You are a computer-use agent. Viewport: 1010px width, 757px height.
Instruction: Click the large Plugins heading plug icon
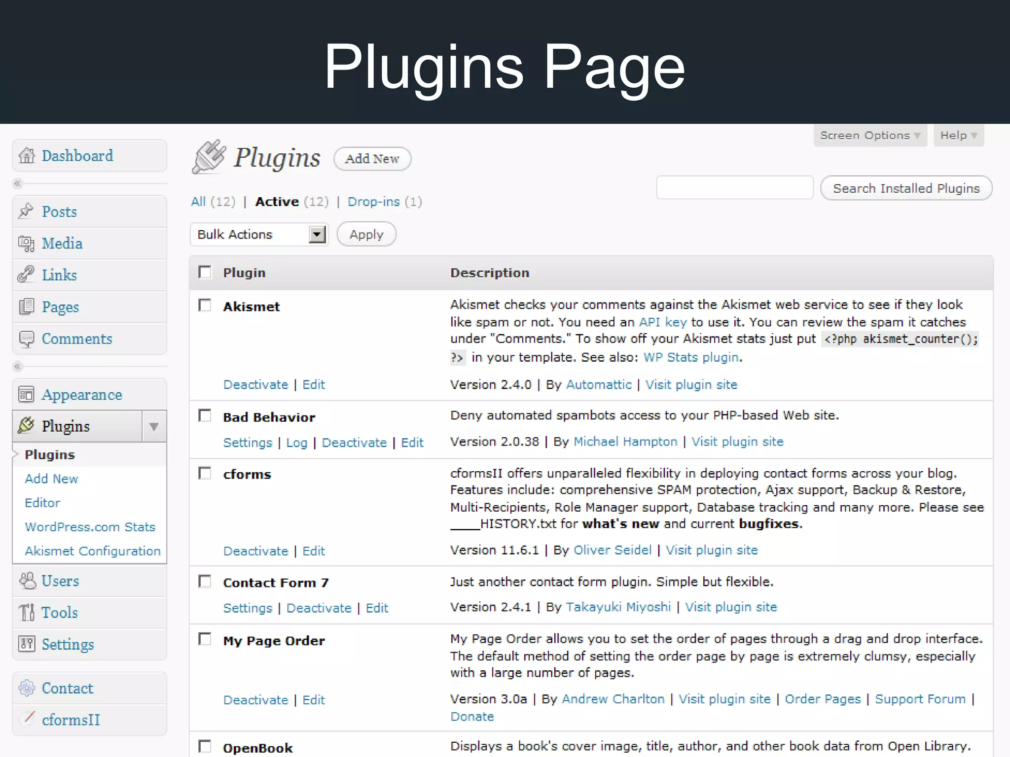pyautogui.click(x=209, y=157)
